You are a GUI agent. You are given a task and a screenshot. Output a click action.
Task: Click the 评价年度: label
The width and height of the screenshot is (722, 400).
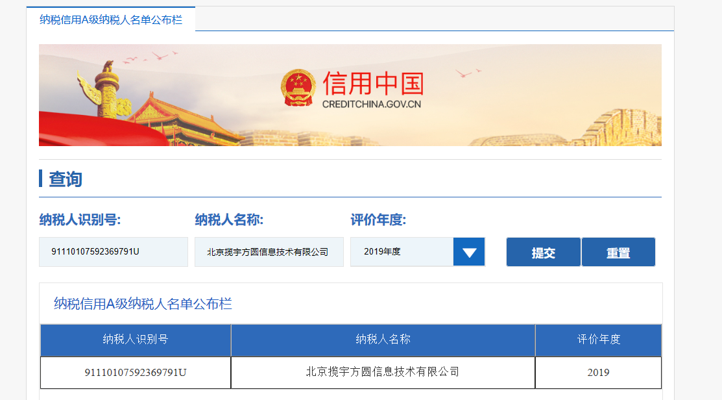tap(378, 220)
